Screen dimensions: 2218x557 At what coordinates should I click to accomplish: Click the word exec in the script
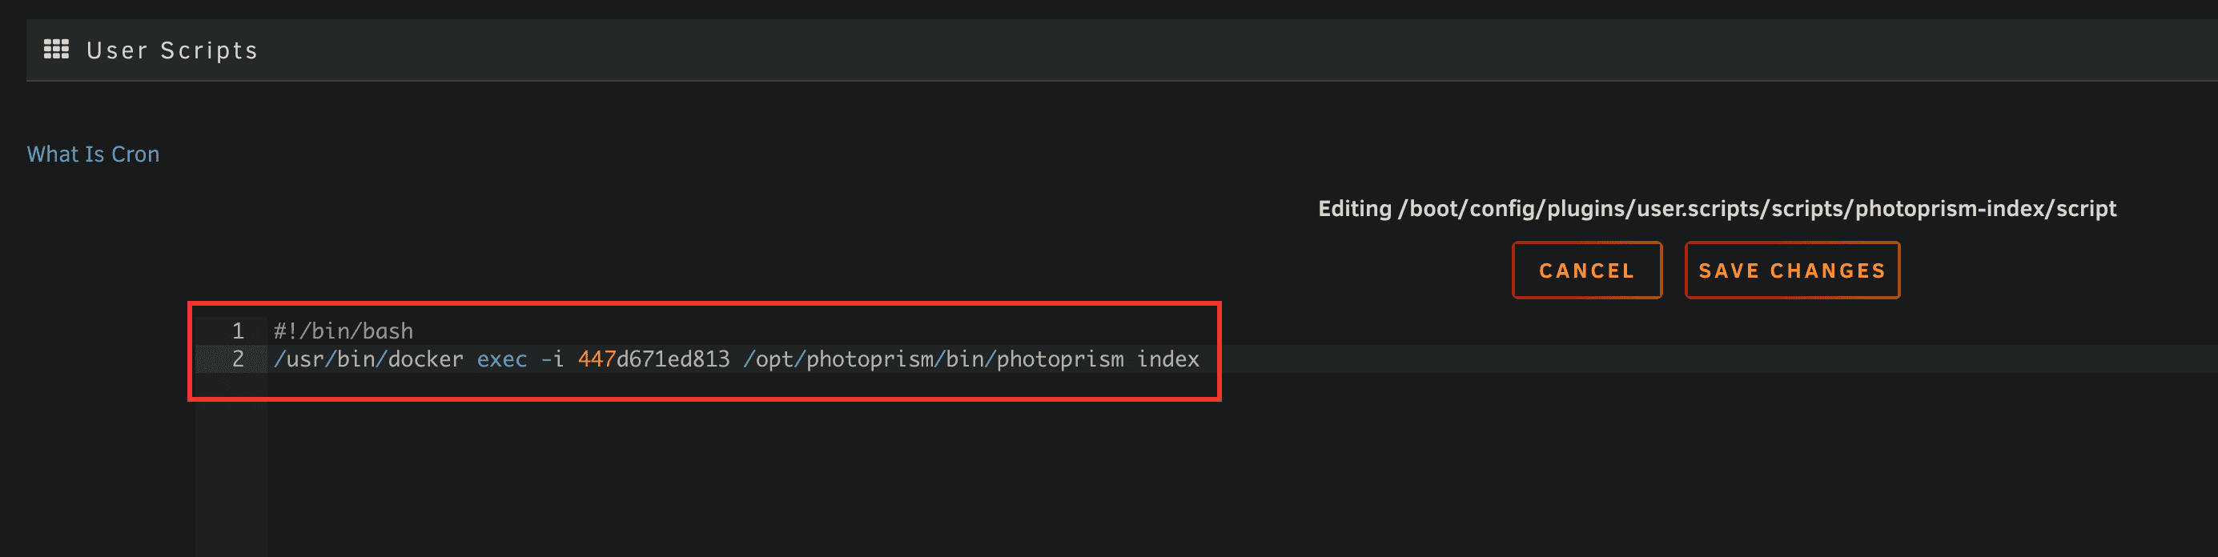[x=502, y=359]
